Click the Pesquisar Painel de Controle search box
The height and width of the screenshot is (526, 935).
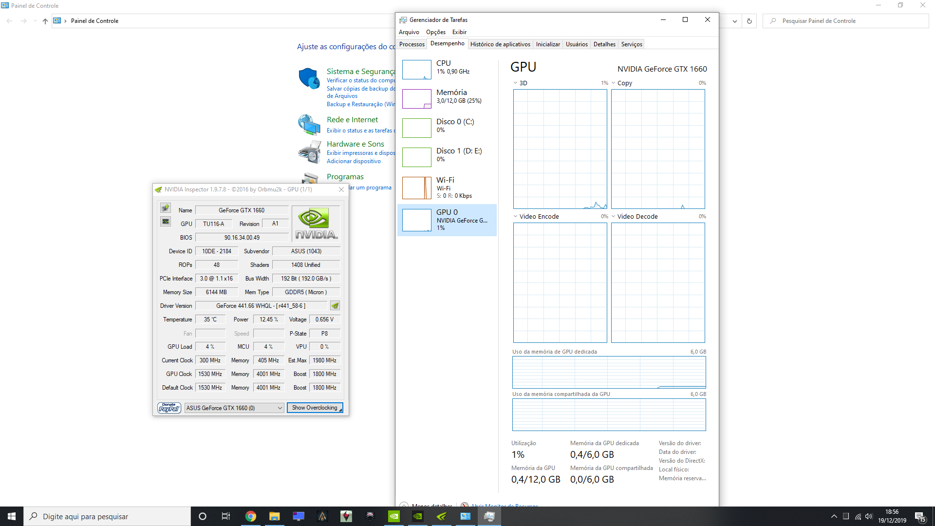tap(846, 21)
